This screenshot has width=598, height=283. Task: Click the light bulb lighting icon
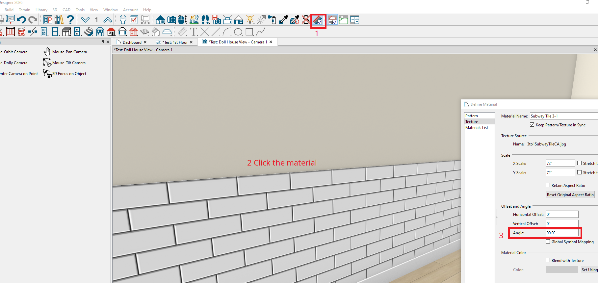coord(250,20)
